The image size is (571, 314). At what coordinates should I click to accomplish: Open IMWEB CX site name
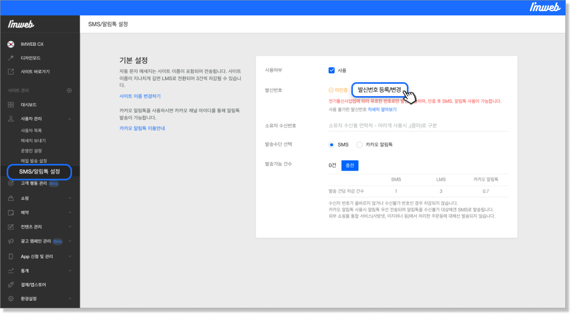tap(32, 44)
